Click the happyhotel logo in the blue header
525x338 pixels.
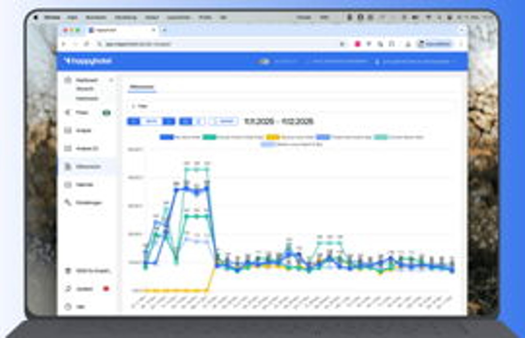click(x=88, y=61)
